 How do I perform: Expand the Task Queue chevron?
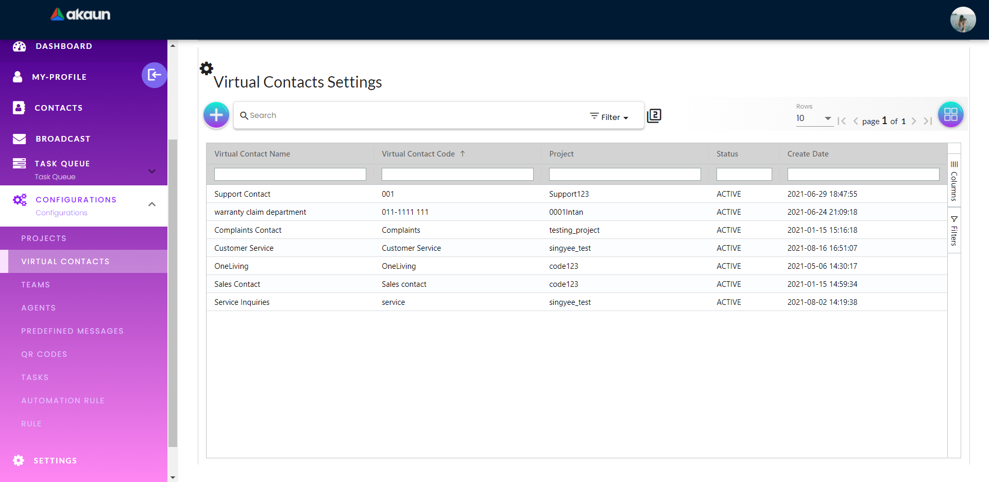point(152,171)
